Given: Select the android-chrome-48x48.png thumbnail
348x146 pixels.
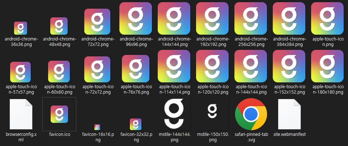Looking at the screenshot, I should click(59, 26).
